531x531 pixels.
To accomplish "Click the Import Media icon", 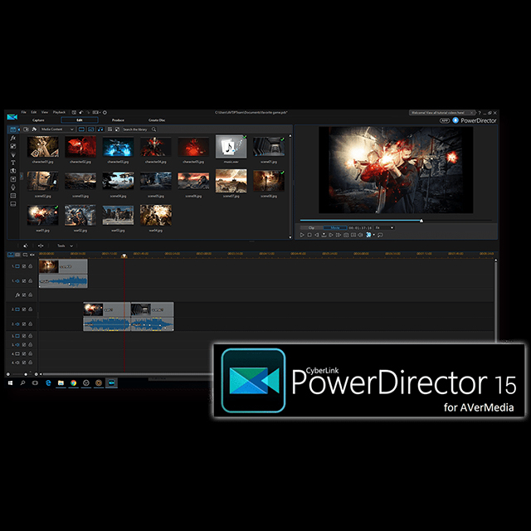I will (26, 129).
